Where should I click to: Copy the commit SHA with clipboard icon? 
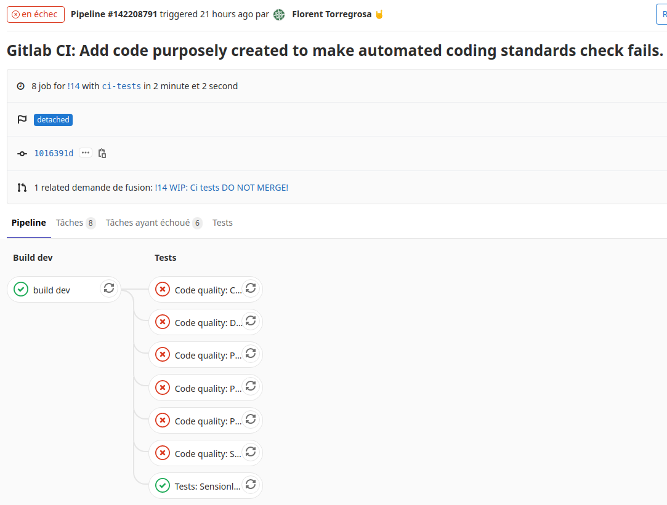point(102,153)
